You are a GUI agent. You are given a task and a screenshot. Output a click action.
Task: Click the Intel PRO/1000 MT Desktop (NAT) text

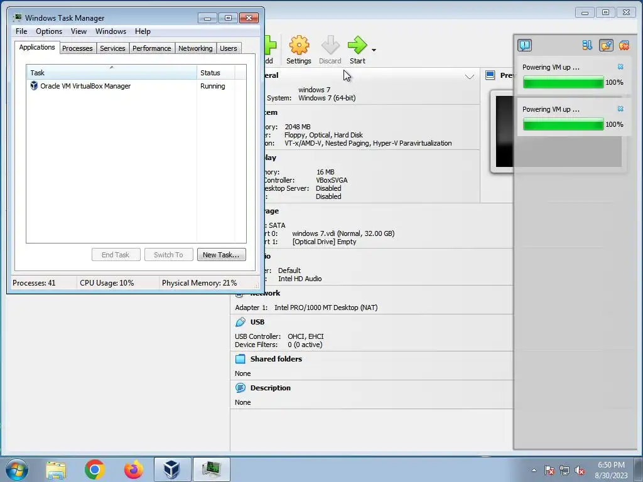tap(326, 308)
